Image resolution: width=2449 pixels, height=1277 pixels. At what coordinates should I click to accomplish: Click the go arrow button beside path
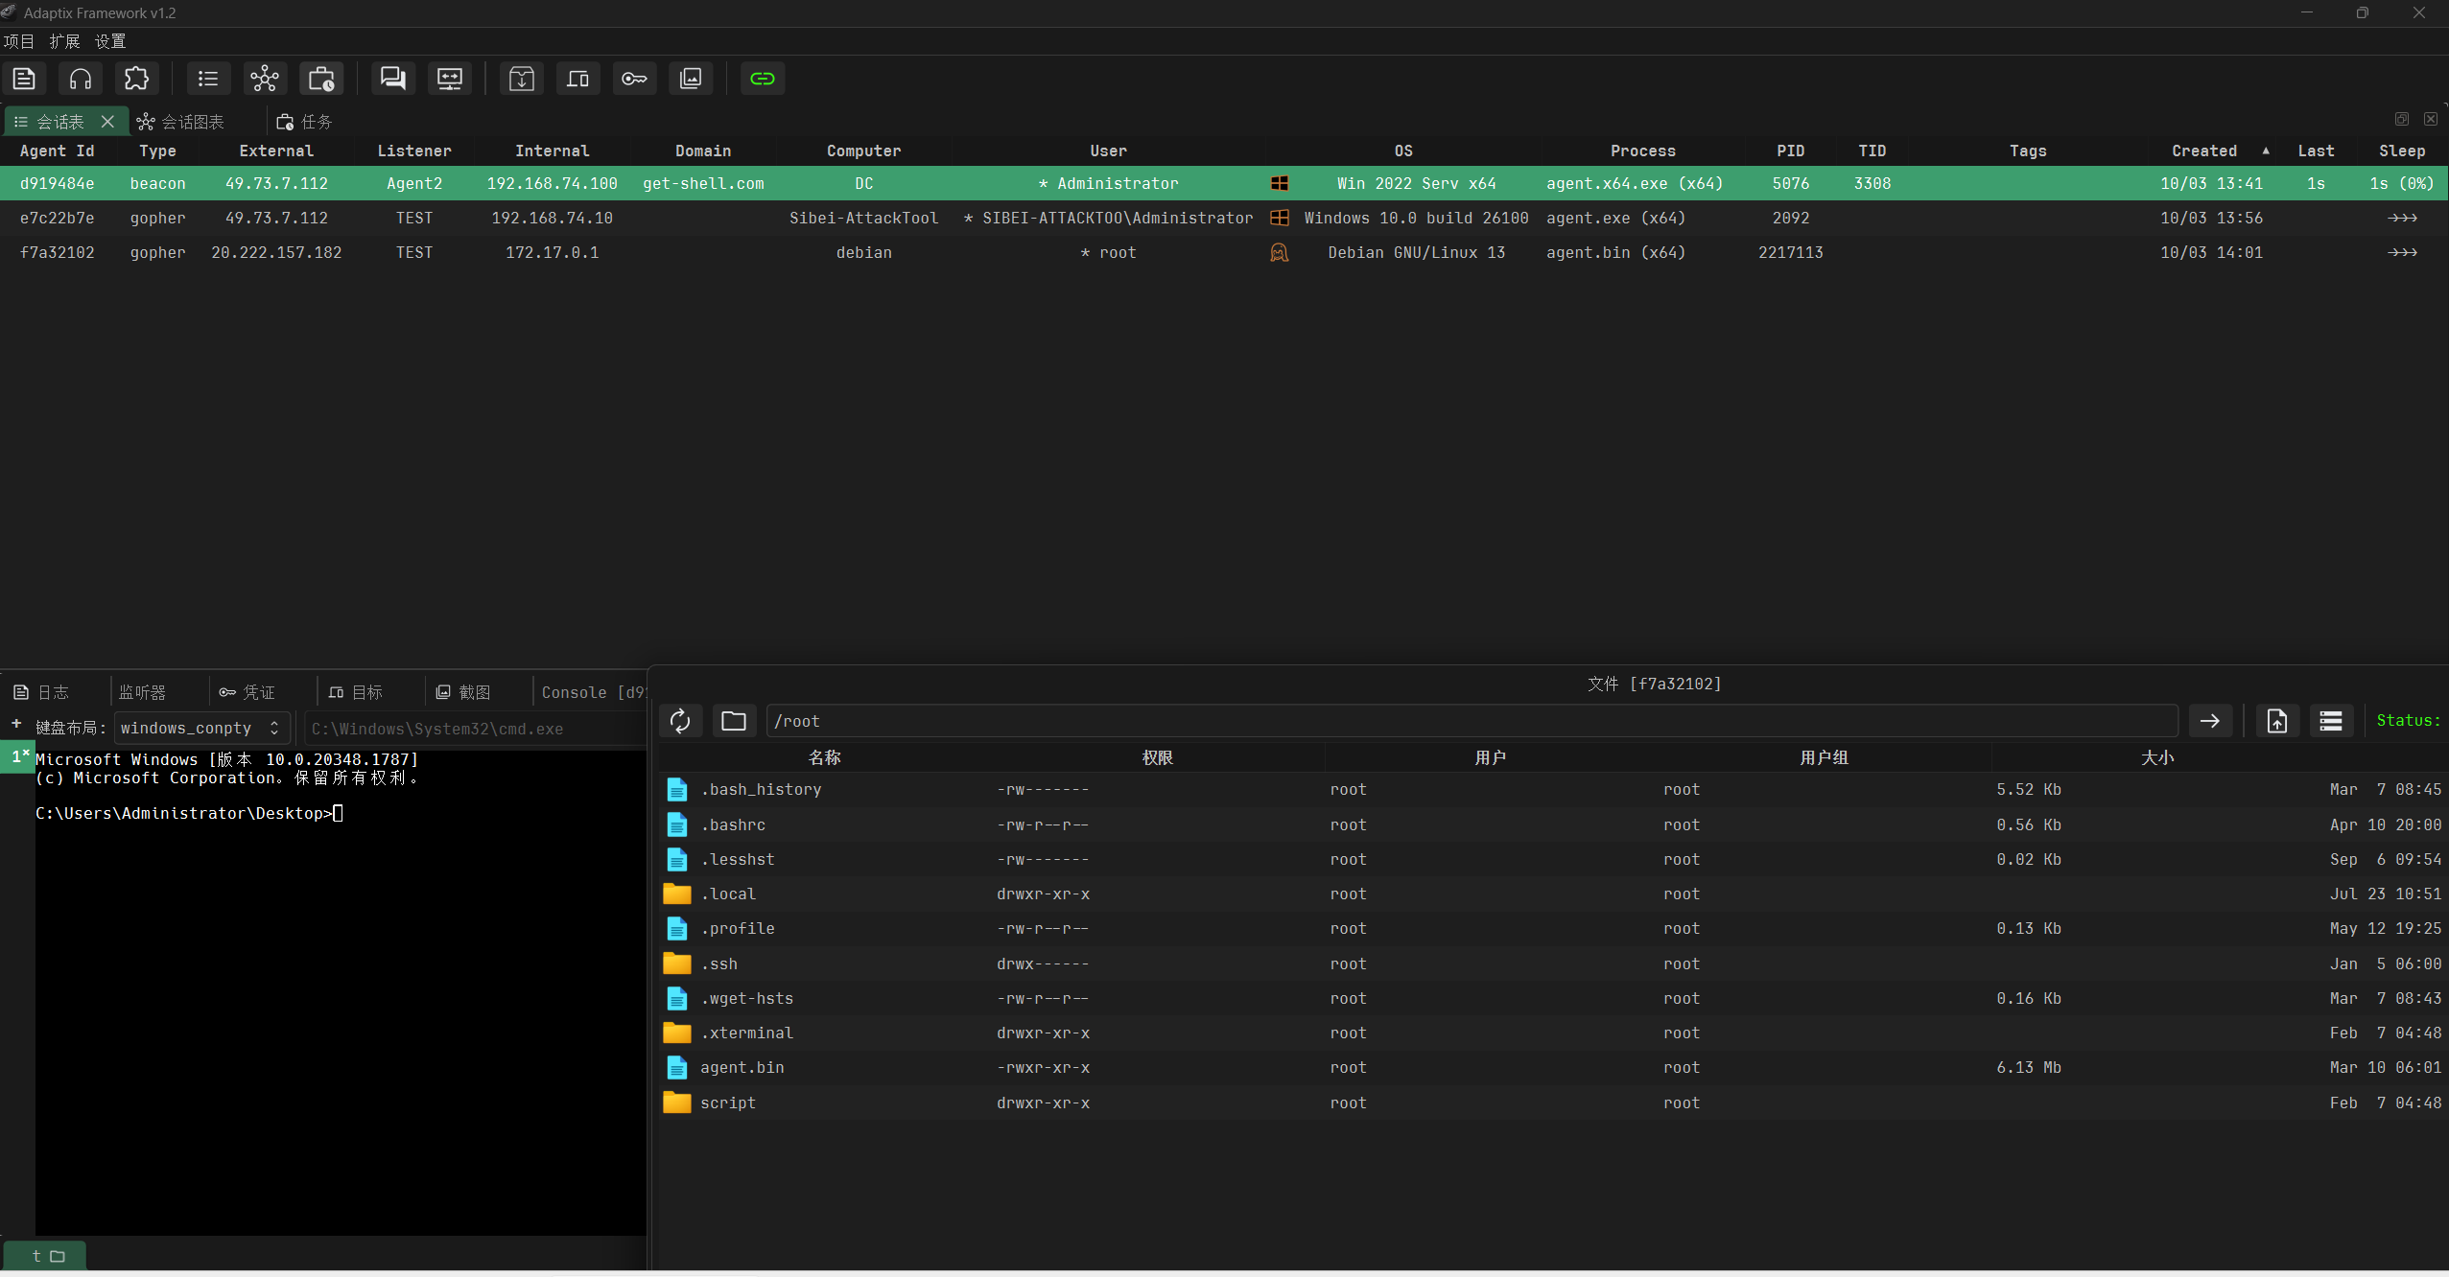[2210, 721]
